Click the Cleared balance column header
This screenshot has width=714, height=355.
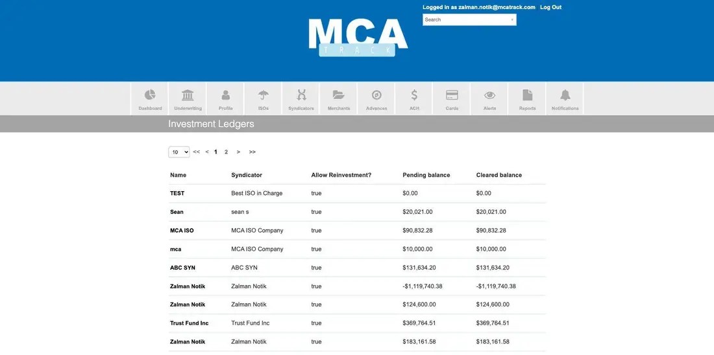coord(499,175)
